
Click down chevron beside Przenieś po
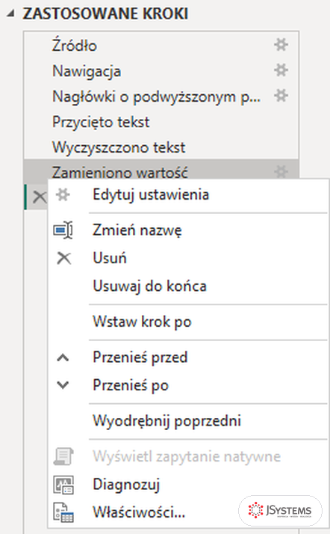click(x=63, y=385)
